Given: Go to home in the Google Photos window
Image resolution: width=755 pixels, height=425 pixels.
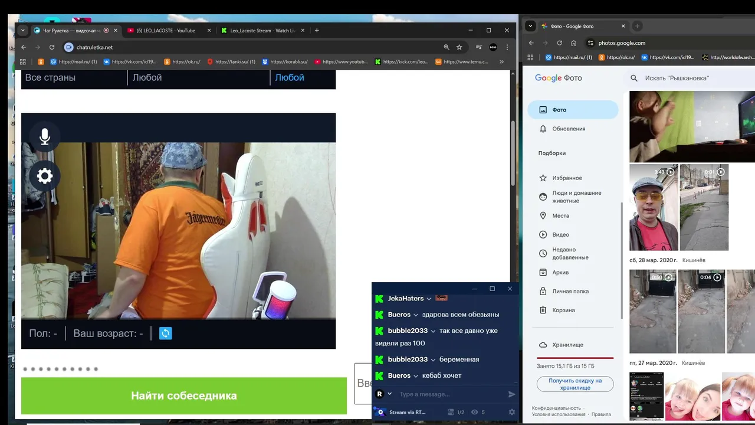Looking at the screenshot, I should pyautogui.click(x=573, y=43).
